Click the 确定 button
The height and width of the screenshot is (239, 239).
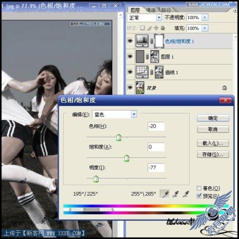(x=213, y=118)
